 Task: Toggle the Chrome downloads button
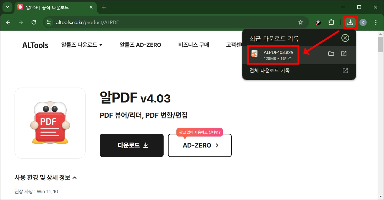(x=350, y=23)
